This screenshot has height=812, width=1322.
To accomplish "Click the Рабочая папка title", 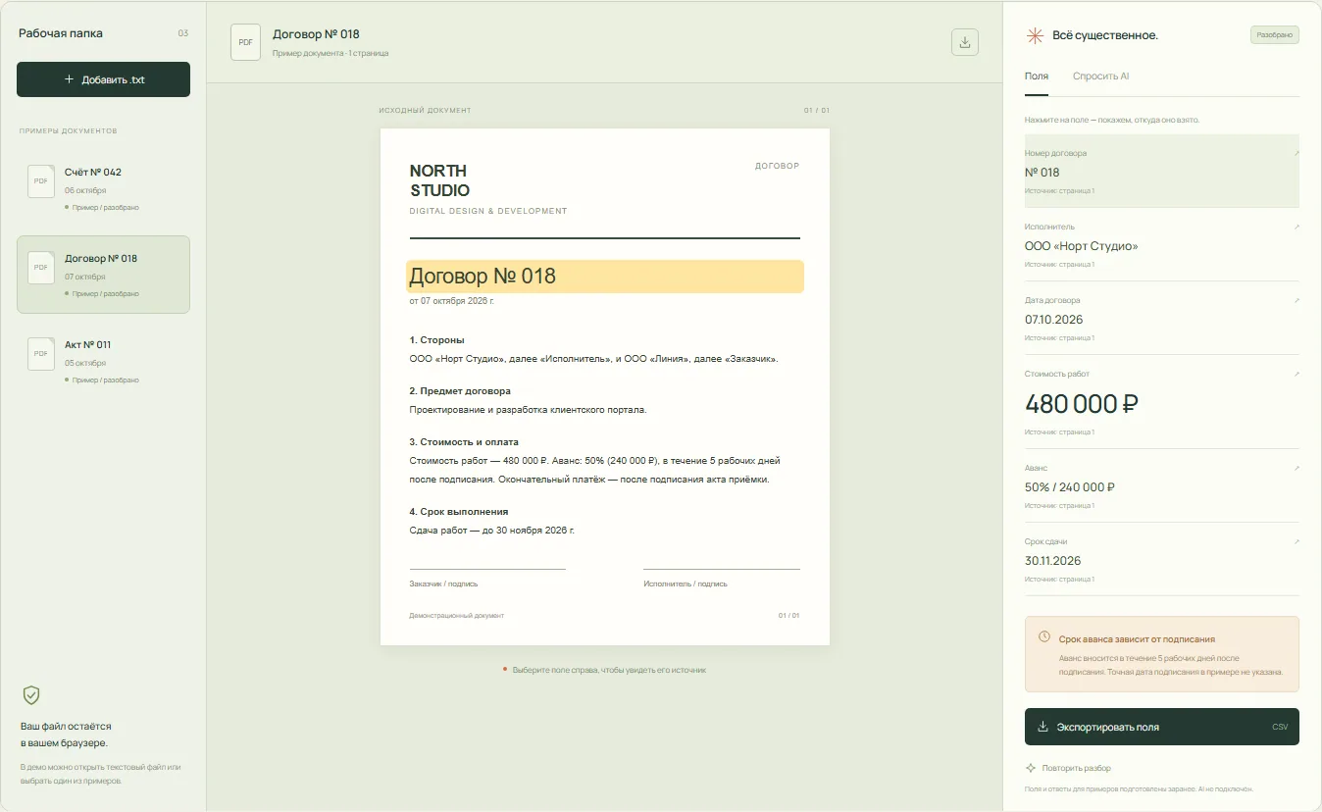I will pos(61,33).
